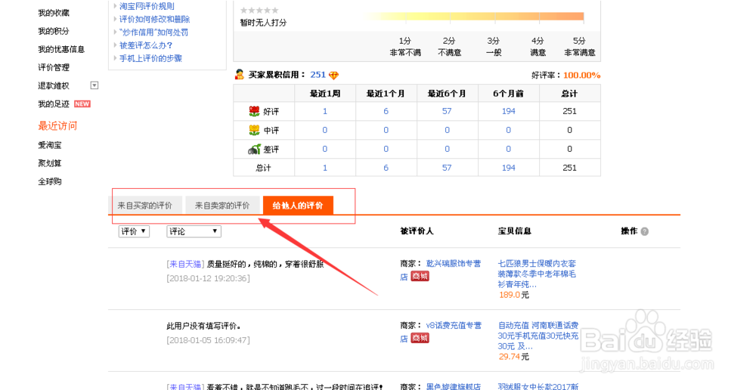Click price 189.0元

(x=514, y=295)
